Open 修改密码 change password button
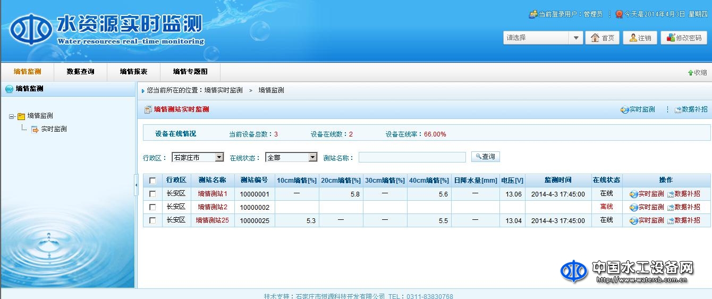 pos(684,38)
